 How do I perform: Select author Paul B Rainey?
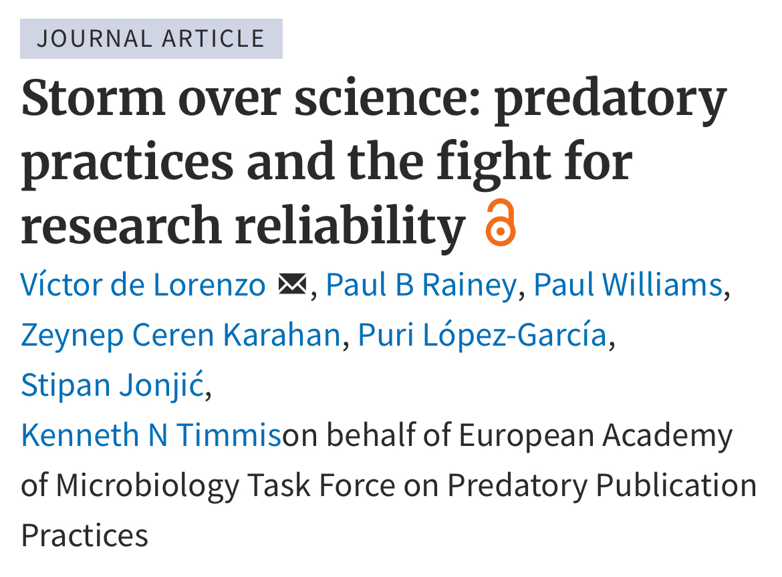pos(421,285)
